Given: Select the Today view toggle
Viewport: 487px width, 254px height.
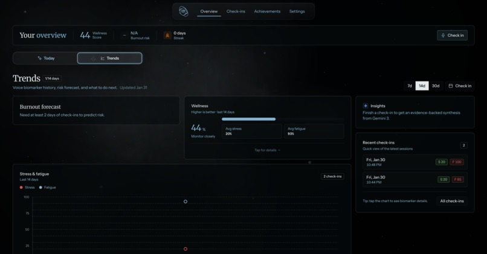Looking at the screenshot, I should click(x=46, y=59).
